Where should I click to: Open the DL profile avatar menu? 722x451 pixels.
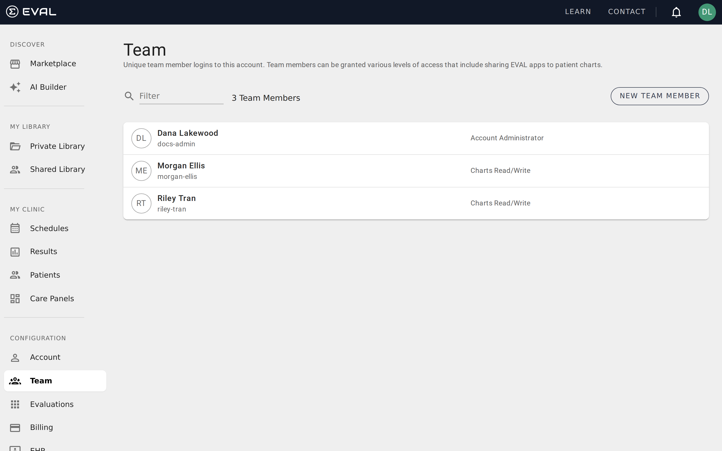click(x=707, y=12)
